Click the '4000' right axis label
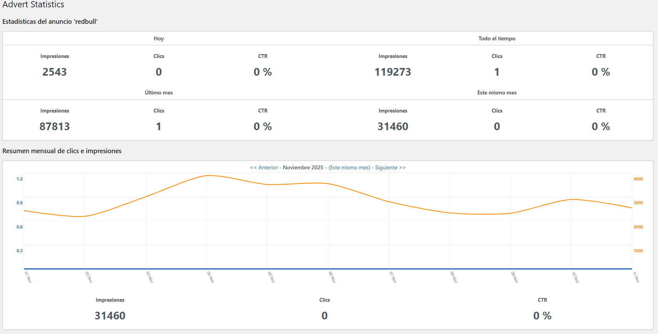 pyautogui.click(x=638, y=179)
